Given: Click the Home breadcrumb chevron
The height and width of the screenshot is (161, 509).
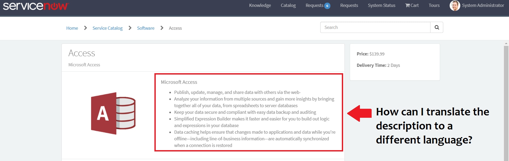Looking at the screenshot, I should pos(85,28).
